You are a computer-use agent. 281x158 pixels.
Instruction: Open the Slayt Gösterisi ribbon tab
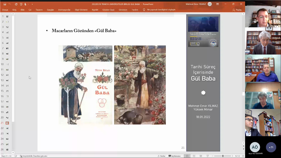(81, 10)
